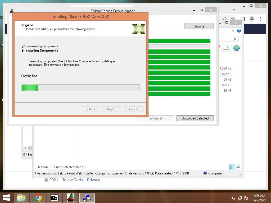Show the clock and date flyout
The image size is (271, 203).
click(x=259, y=198)
